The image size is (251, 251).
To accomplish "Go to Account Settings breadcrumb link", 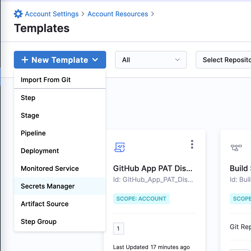I will [x=52, y=14].
